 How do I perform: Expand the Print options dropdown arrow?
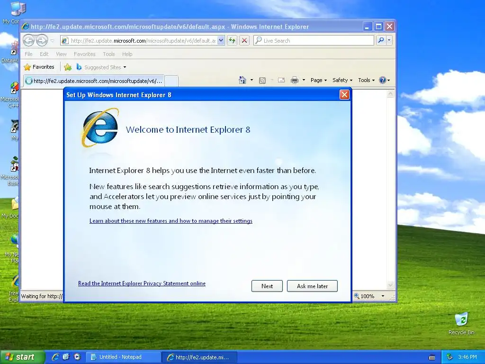click(x=304, y=80)
